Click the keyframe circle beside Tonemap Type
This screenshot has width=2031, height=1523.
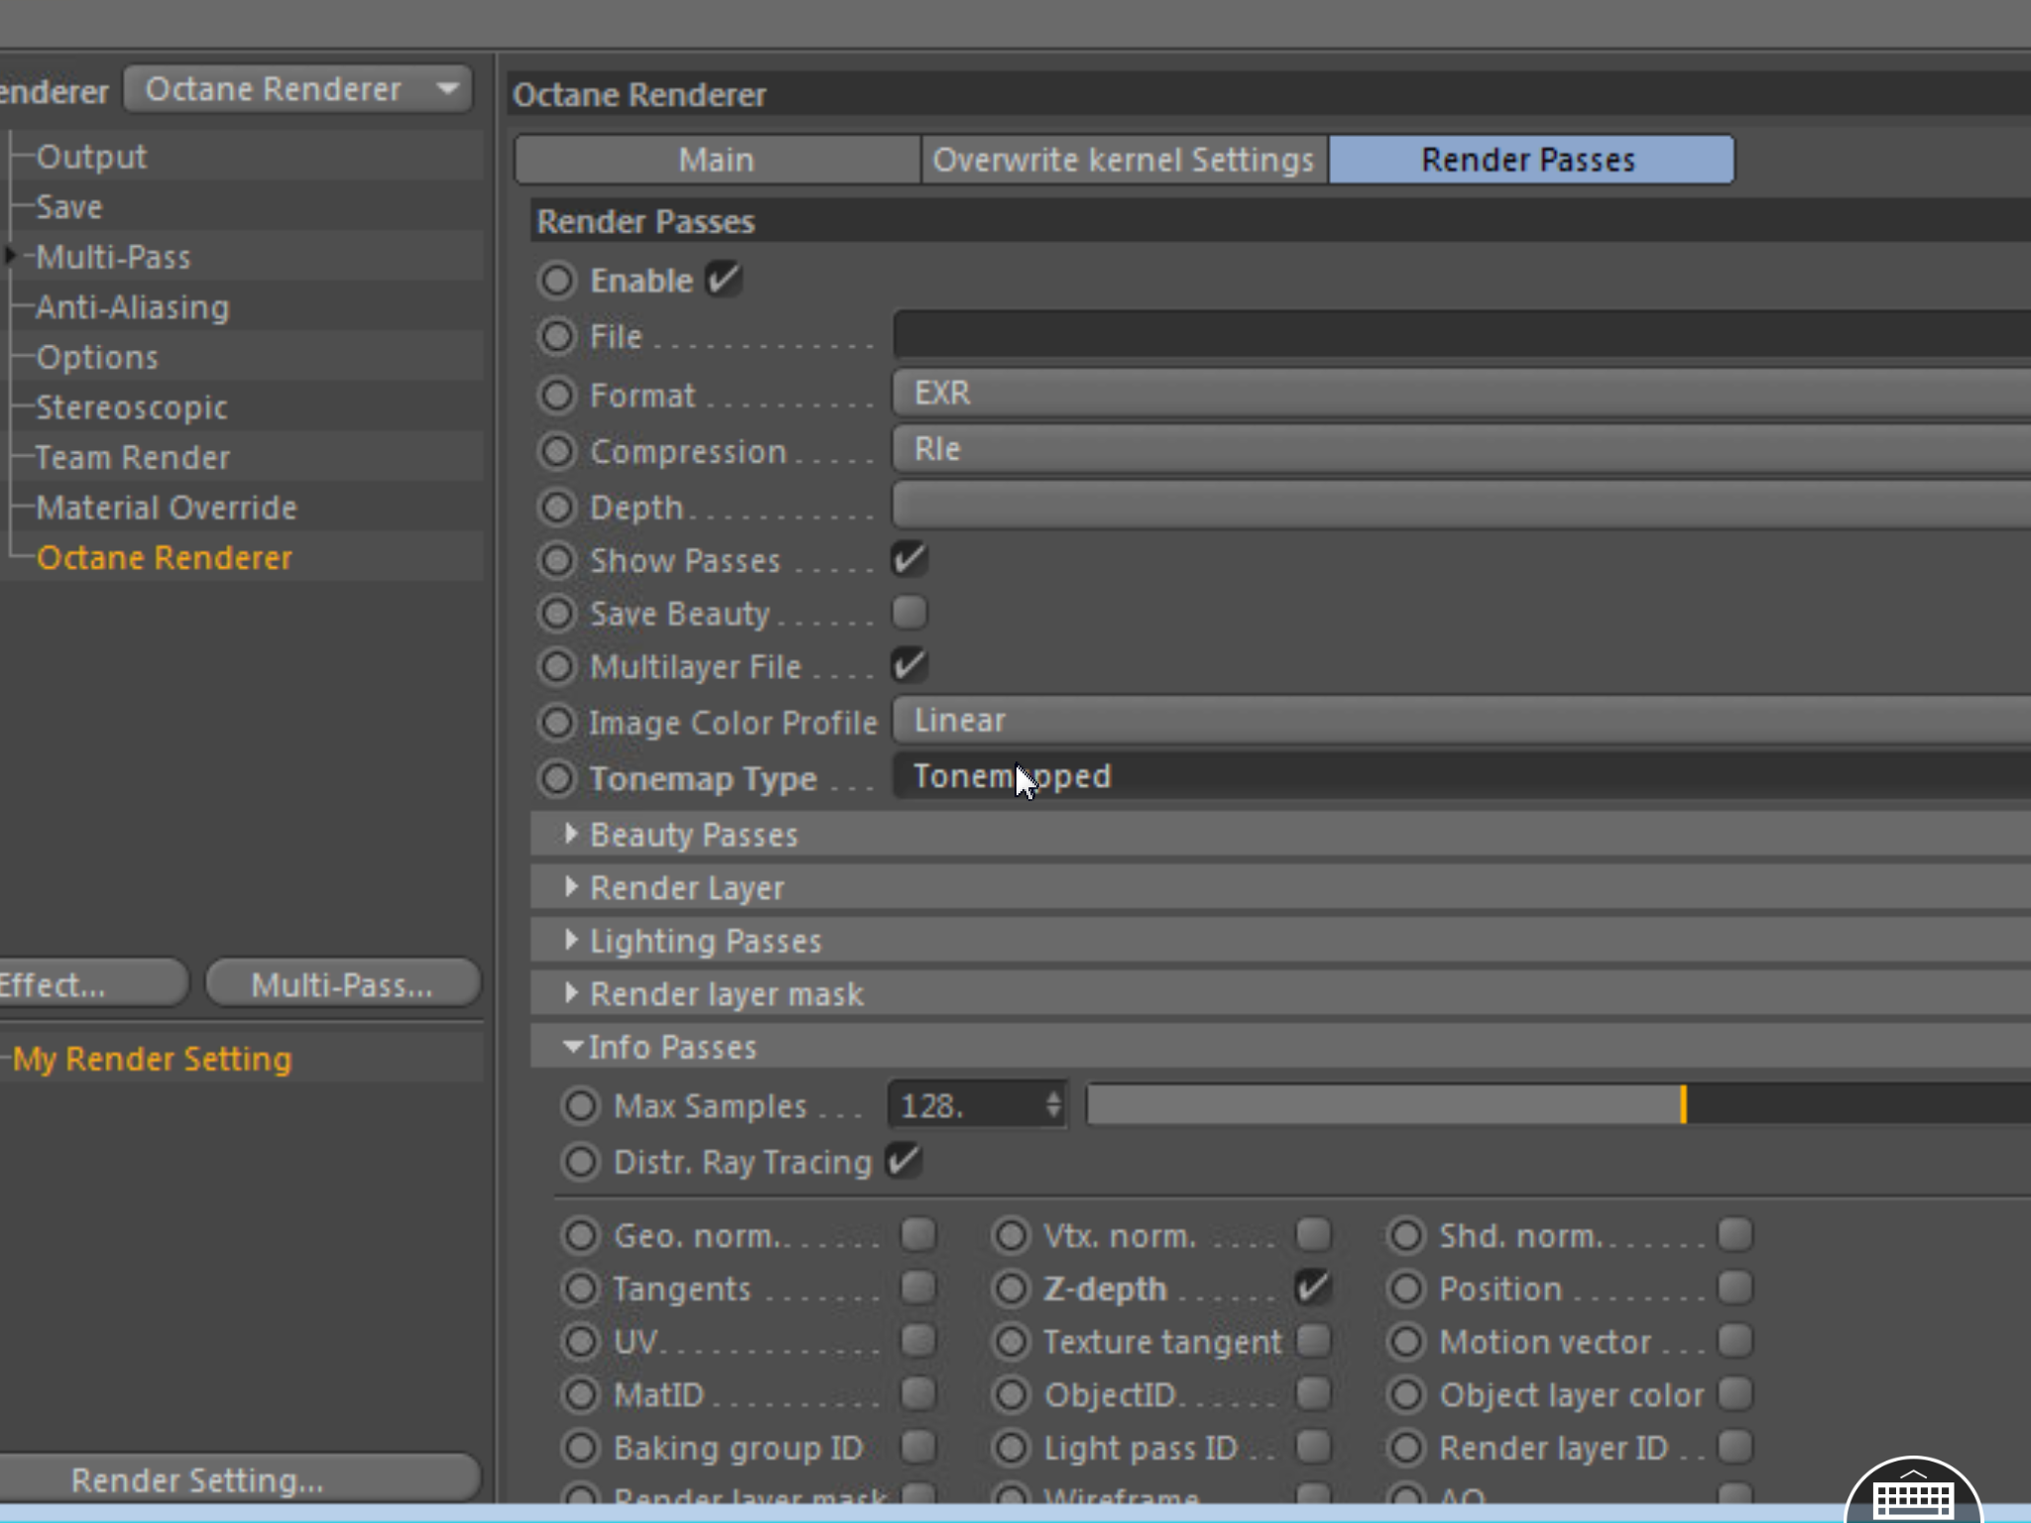pos(557,778)
